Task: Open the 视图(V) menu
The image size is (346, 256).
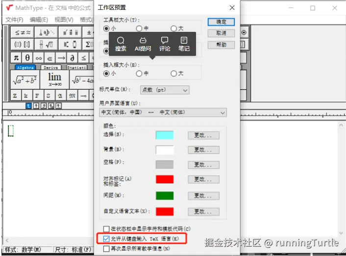Action: coord(64,20)
